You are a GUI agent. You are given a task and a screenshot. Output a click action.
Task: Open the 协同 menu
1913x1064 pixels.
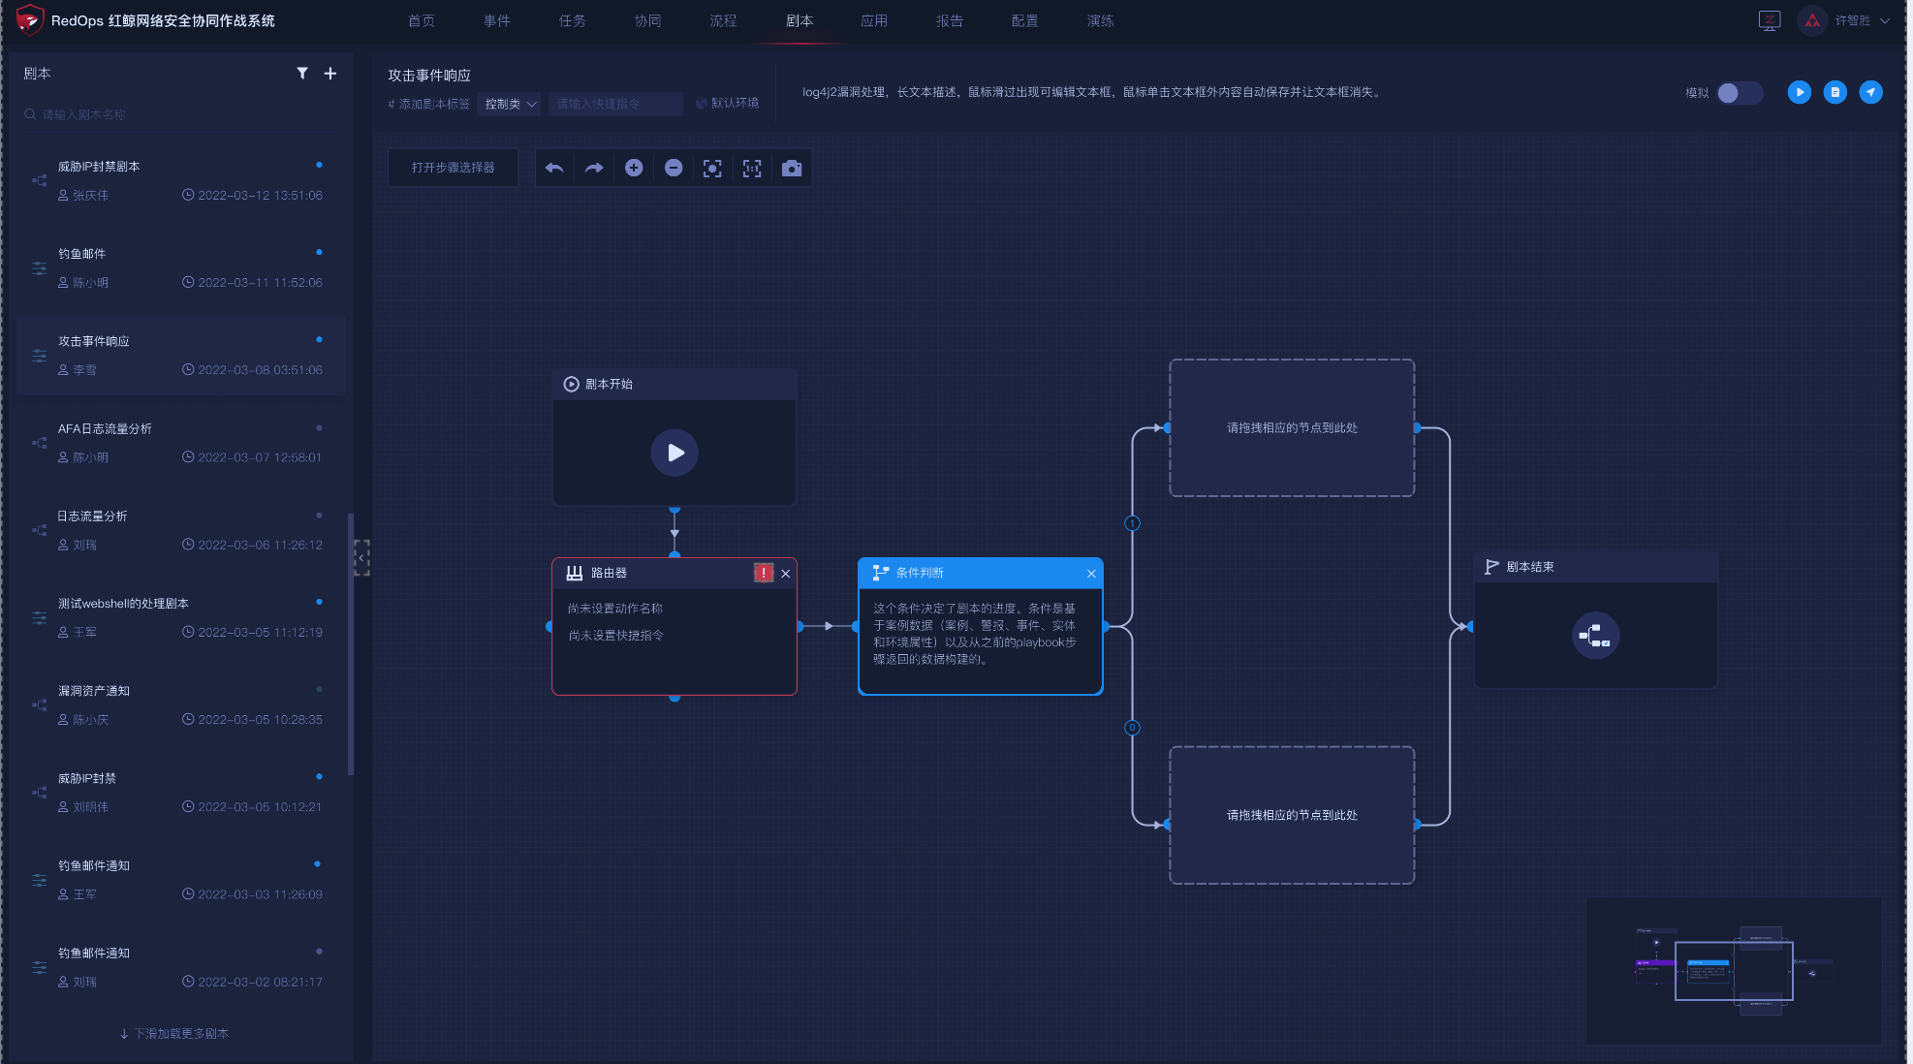tap(648, 20)
